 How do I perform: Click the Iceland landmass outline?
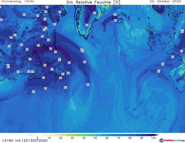pos(121,18)
